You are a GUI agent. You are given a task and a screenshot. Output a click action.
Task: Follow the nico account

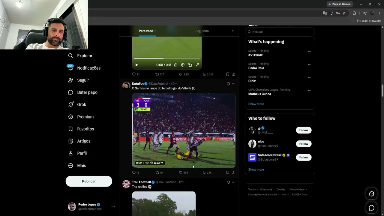point(304,144)
